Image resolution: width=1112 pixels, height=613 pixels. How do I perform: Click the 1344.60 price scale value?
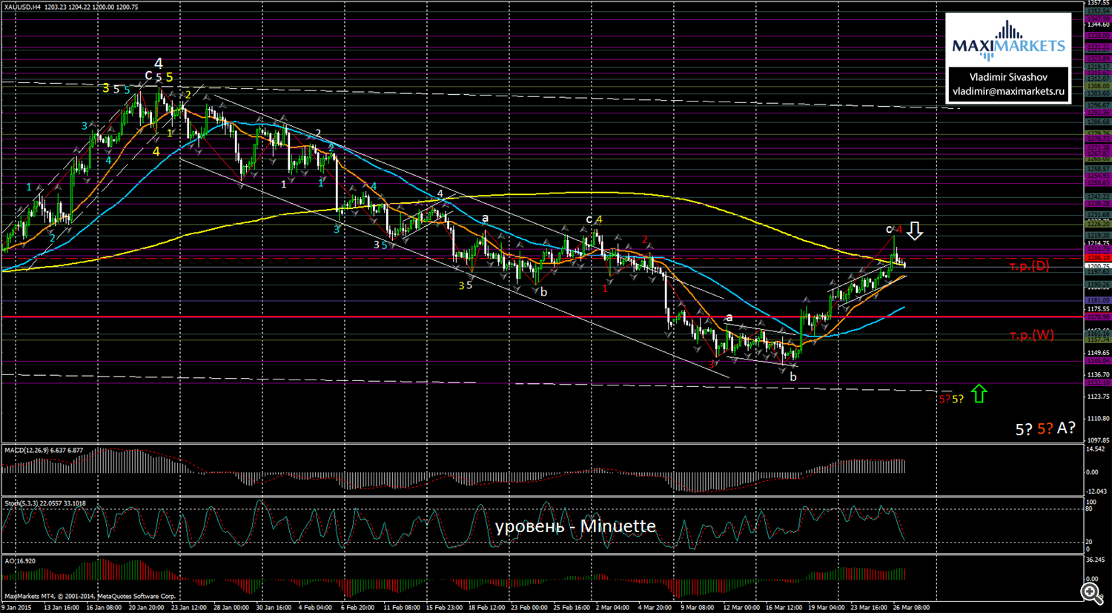click(1098, 24)
